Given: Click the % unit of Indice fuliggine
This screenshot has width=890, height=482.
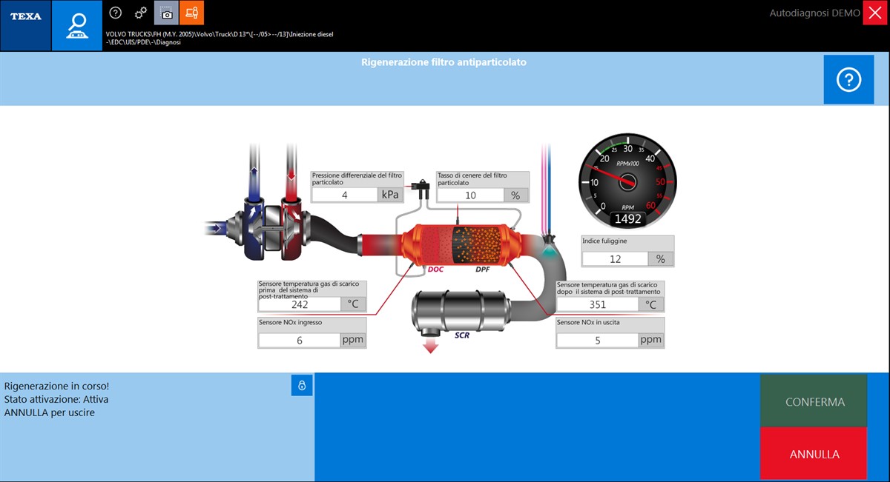Looking at the screenshot, I should (661, 259).
